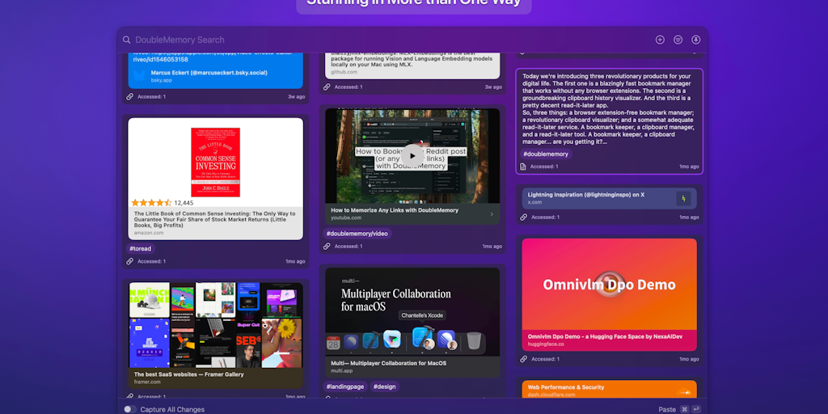Click the github.com source label
Image resolution: width=828 pixels, height=414 pixels.
point(344,72)
